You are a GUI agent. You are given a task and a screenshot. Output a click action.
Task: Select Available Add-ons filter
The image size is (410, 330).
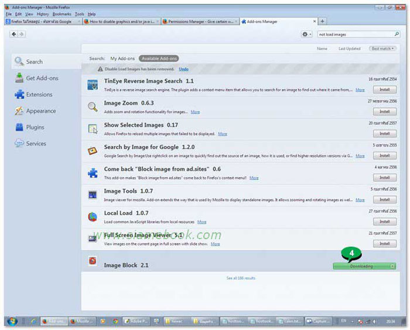tap(159, 59)
